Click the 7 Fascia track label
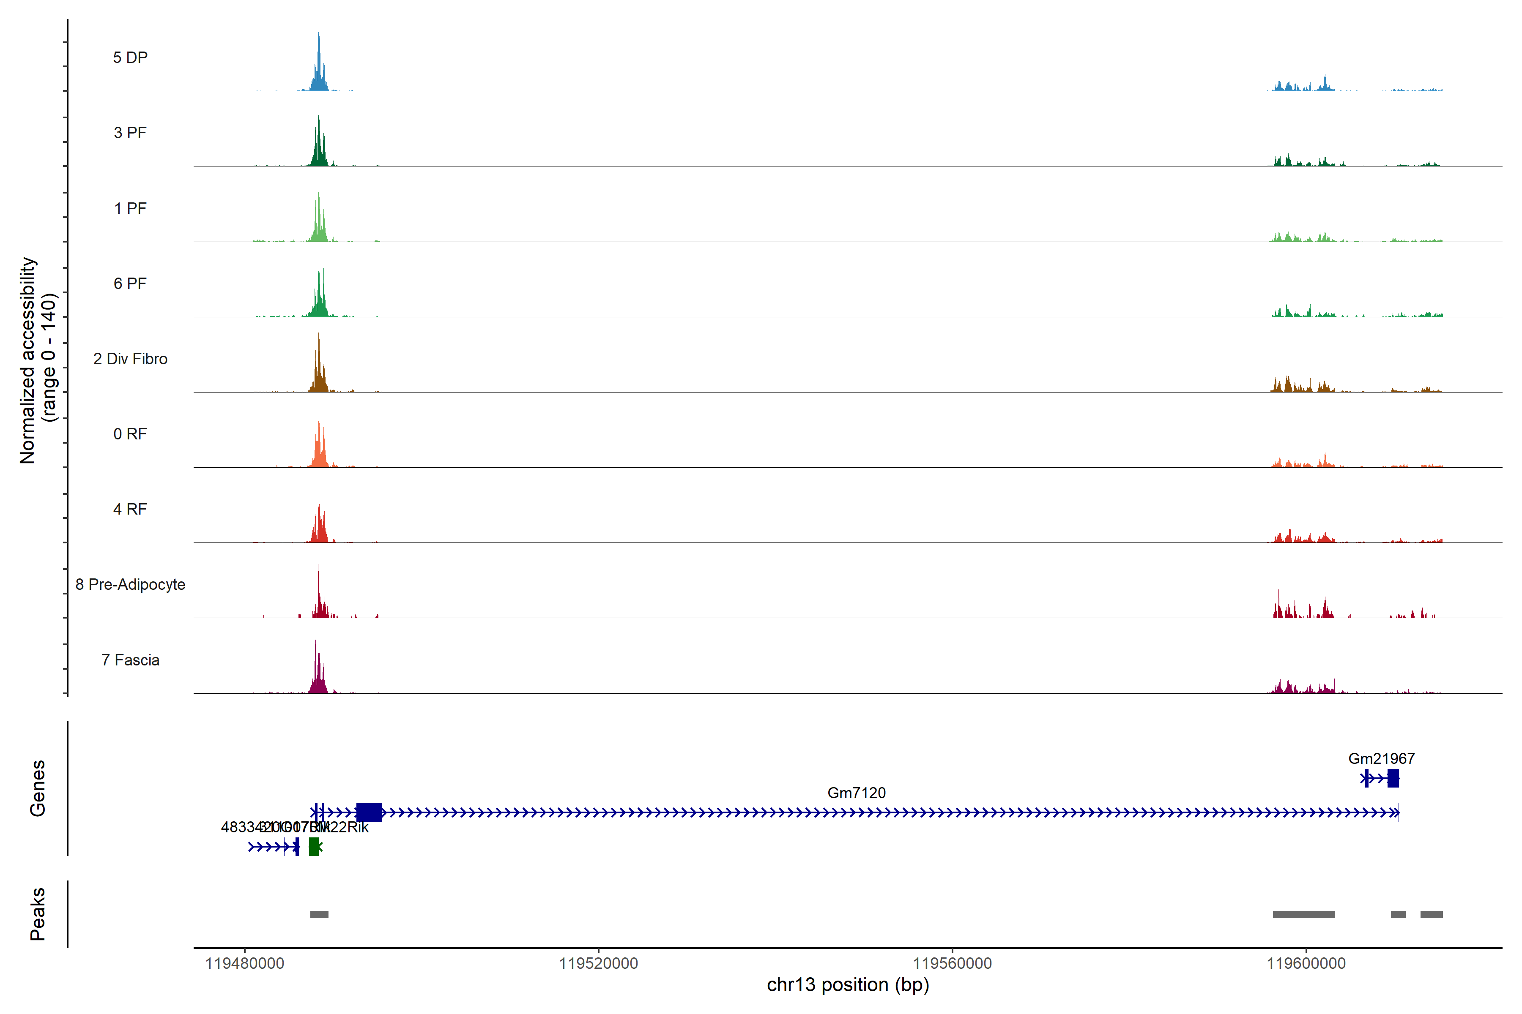The width and height of the screenshot is (1522, 1014). [130, 660]
